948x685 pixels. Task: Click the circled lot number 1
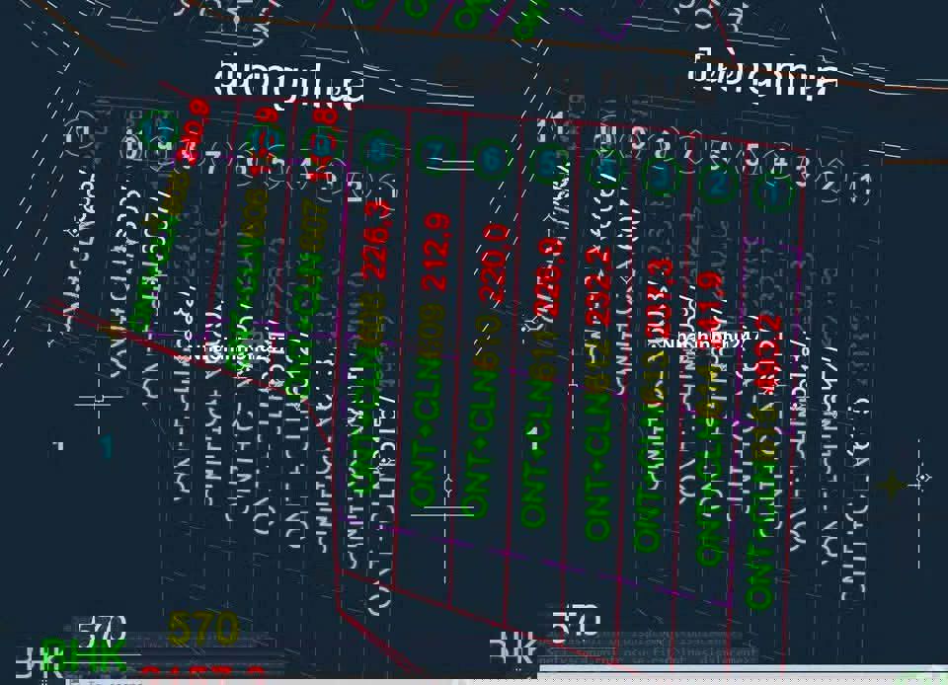(774, 190)
